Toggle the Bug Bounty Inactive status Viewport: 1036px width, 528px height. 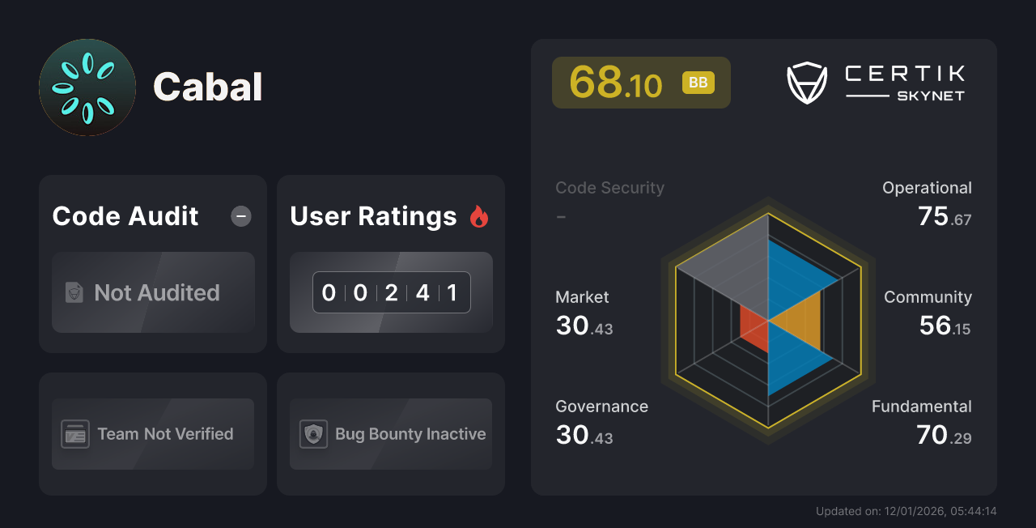(x=390, y=434)
